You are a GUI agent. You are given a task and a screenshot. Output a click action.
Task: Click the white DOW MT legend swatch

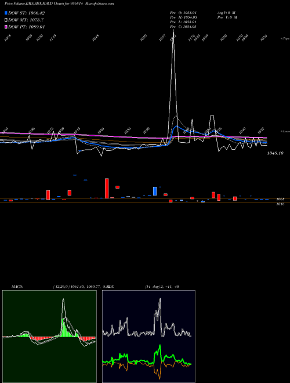[6, 20]
